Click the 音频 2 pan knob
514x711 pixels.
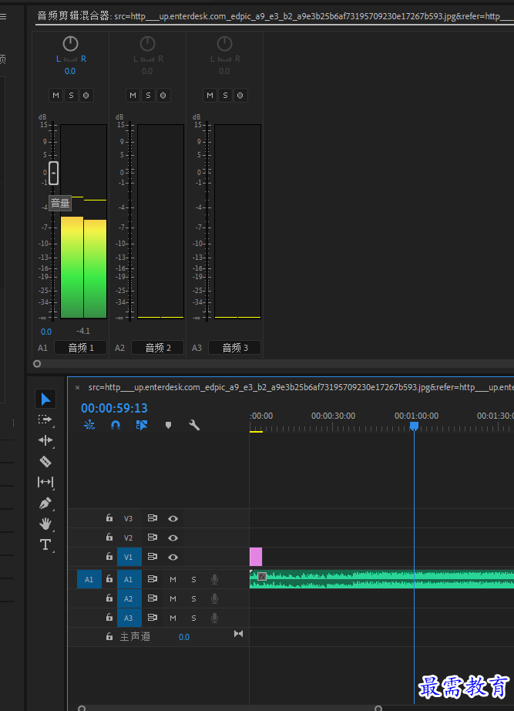point(147,43)
